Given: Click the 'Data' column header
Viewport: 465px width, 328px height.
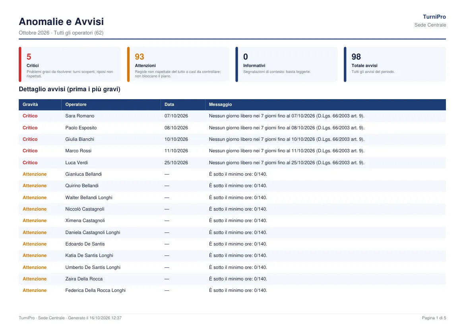Looking at the screenshot, I should click(169, 104).
